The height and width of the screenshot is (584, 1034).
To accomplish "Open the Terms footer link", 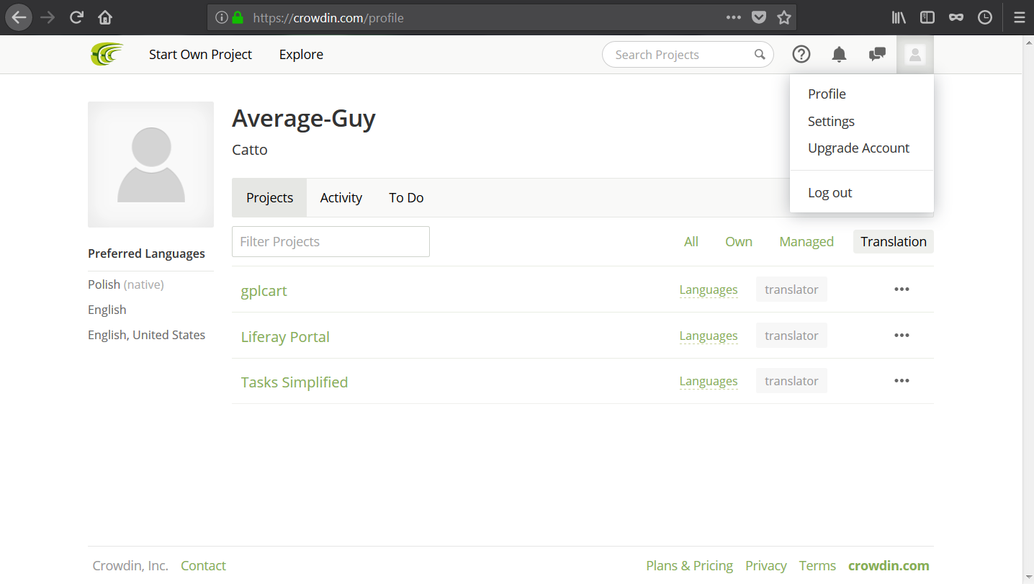I will (x=817, y=566).
